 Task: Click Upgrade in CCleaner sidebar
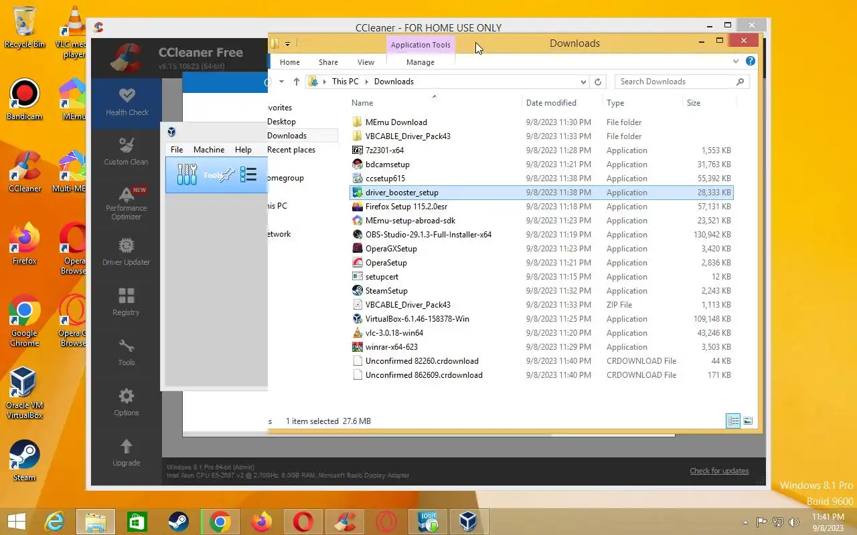click(x=126, y=453)
